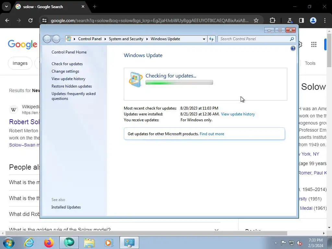Screen dimensions: 332x249
Task: Open Windows Media Player from taskbar
Action: (109, 243)
